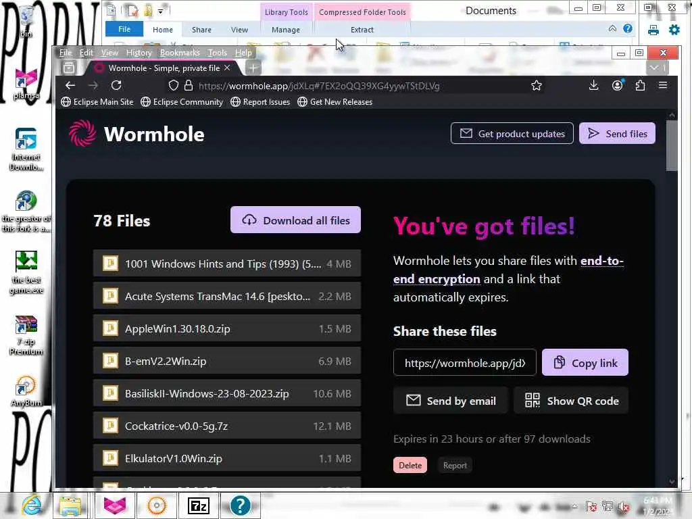Select Cockatrice-v0.0-5g.7z file row
Screen dimensions: 692x519
[227, 426]
